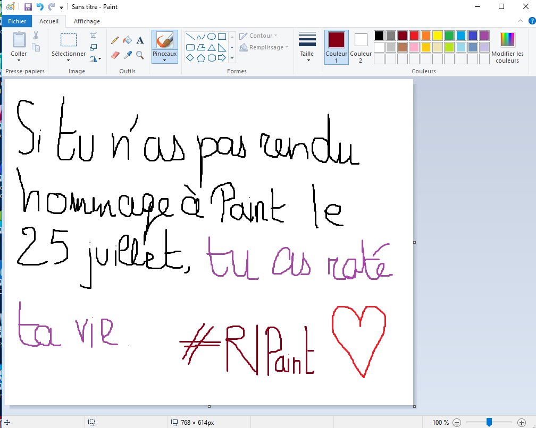Activate Couleur 1 foreground selector

(x=337, y=47)
